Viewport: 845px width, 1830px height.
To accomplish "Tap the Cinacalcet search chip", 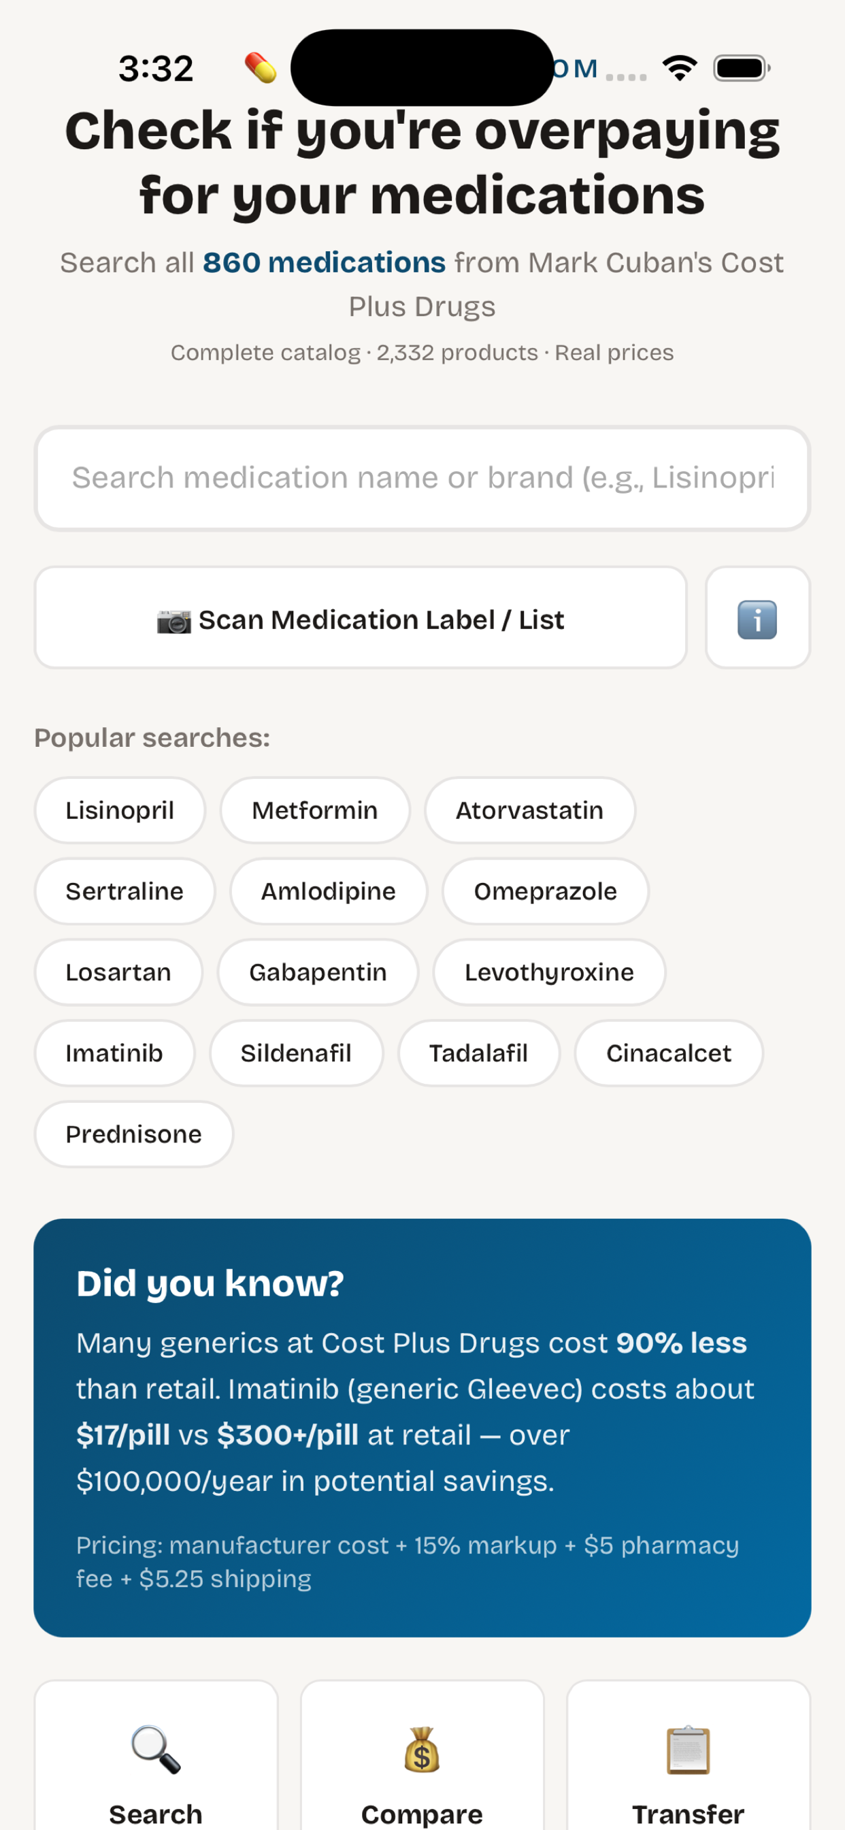I will (668, 1053).
